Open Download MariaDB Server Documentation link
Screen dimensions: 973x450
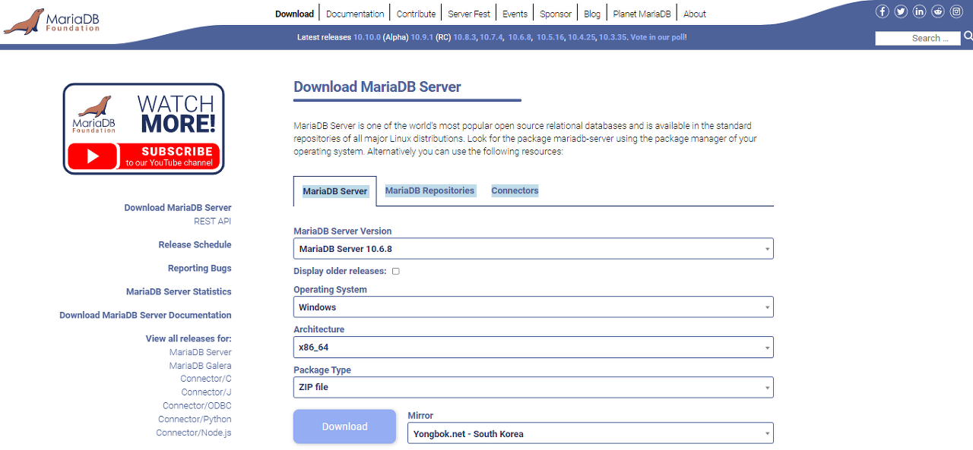pyautogui.click(x=145, y=316)
